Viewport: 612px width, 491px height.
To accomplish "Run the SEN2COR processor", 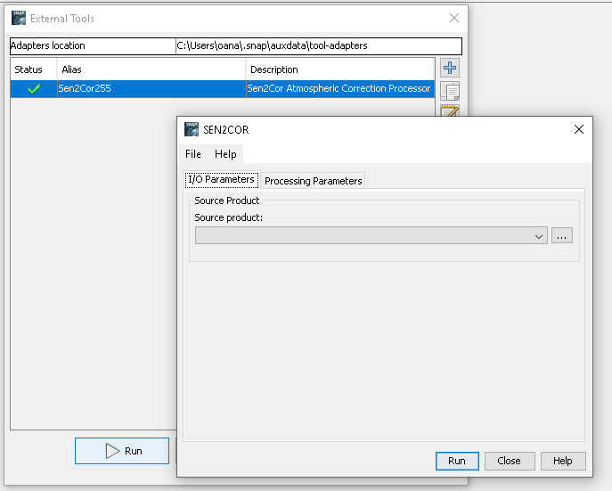I will click(x=457, y=461).
